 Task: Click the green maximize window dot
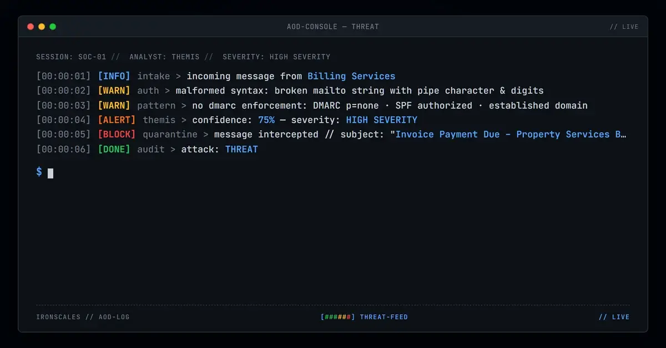53,27
